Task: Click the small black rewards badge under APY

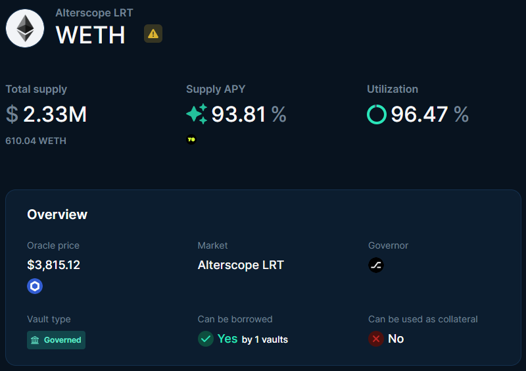Action: [191, 139]
